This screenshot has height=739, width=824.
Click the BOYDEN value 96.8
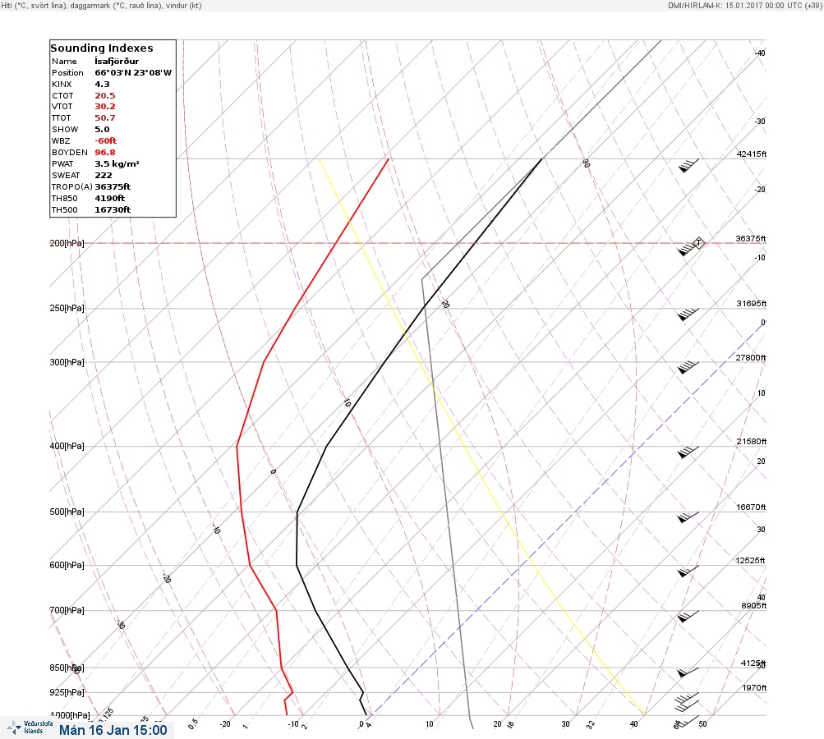[104, 153]
